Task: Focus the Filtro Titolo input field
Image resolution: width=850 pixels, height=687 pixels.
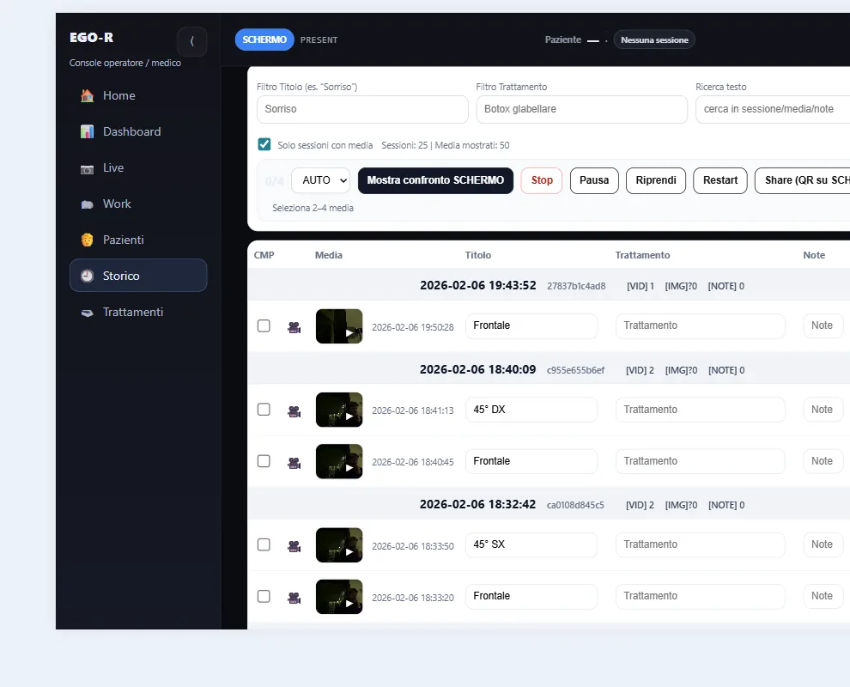Action: click(x=362, y=109)
